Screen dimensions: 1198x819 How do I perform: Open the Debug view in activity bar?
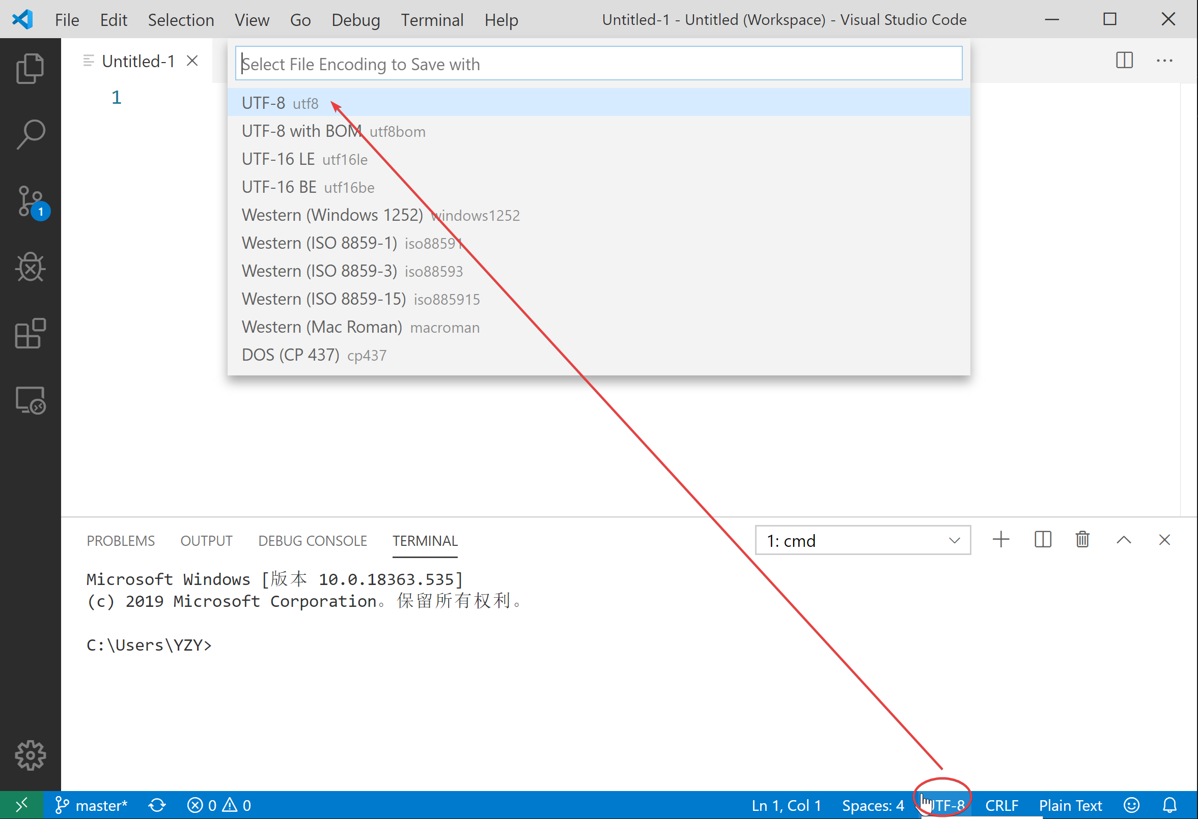pos(30,268)
